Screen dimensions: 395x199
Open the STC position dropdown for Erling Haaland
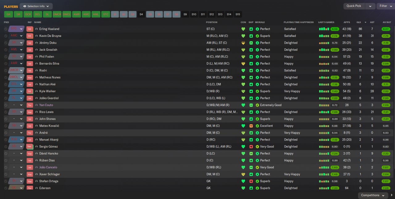click(x=16, y=29)
